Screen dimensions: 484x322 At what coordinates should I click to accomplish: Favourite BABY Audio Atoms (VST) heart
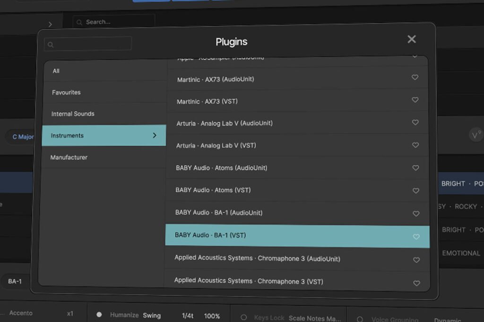pos(416,190)
